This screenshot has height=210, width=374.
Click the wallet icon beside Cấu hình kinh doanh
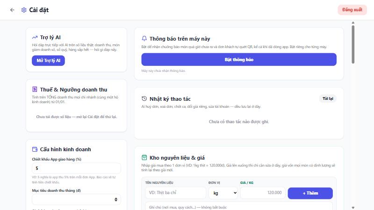[x=35, y=149]
